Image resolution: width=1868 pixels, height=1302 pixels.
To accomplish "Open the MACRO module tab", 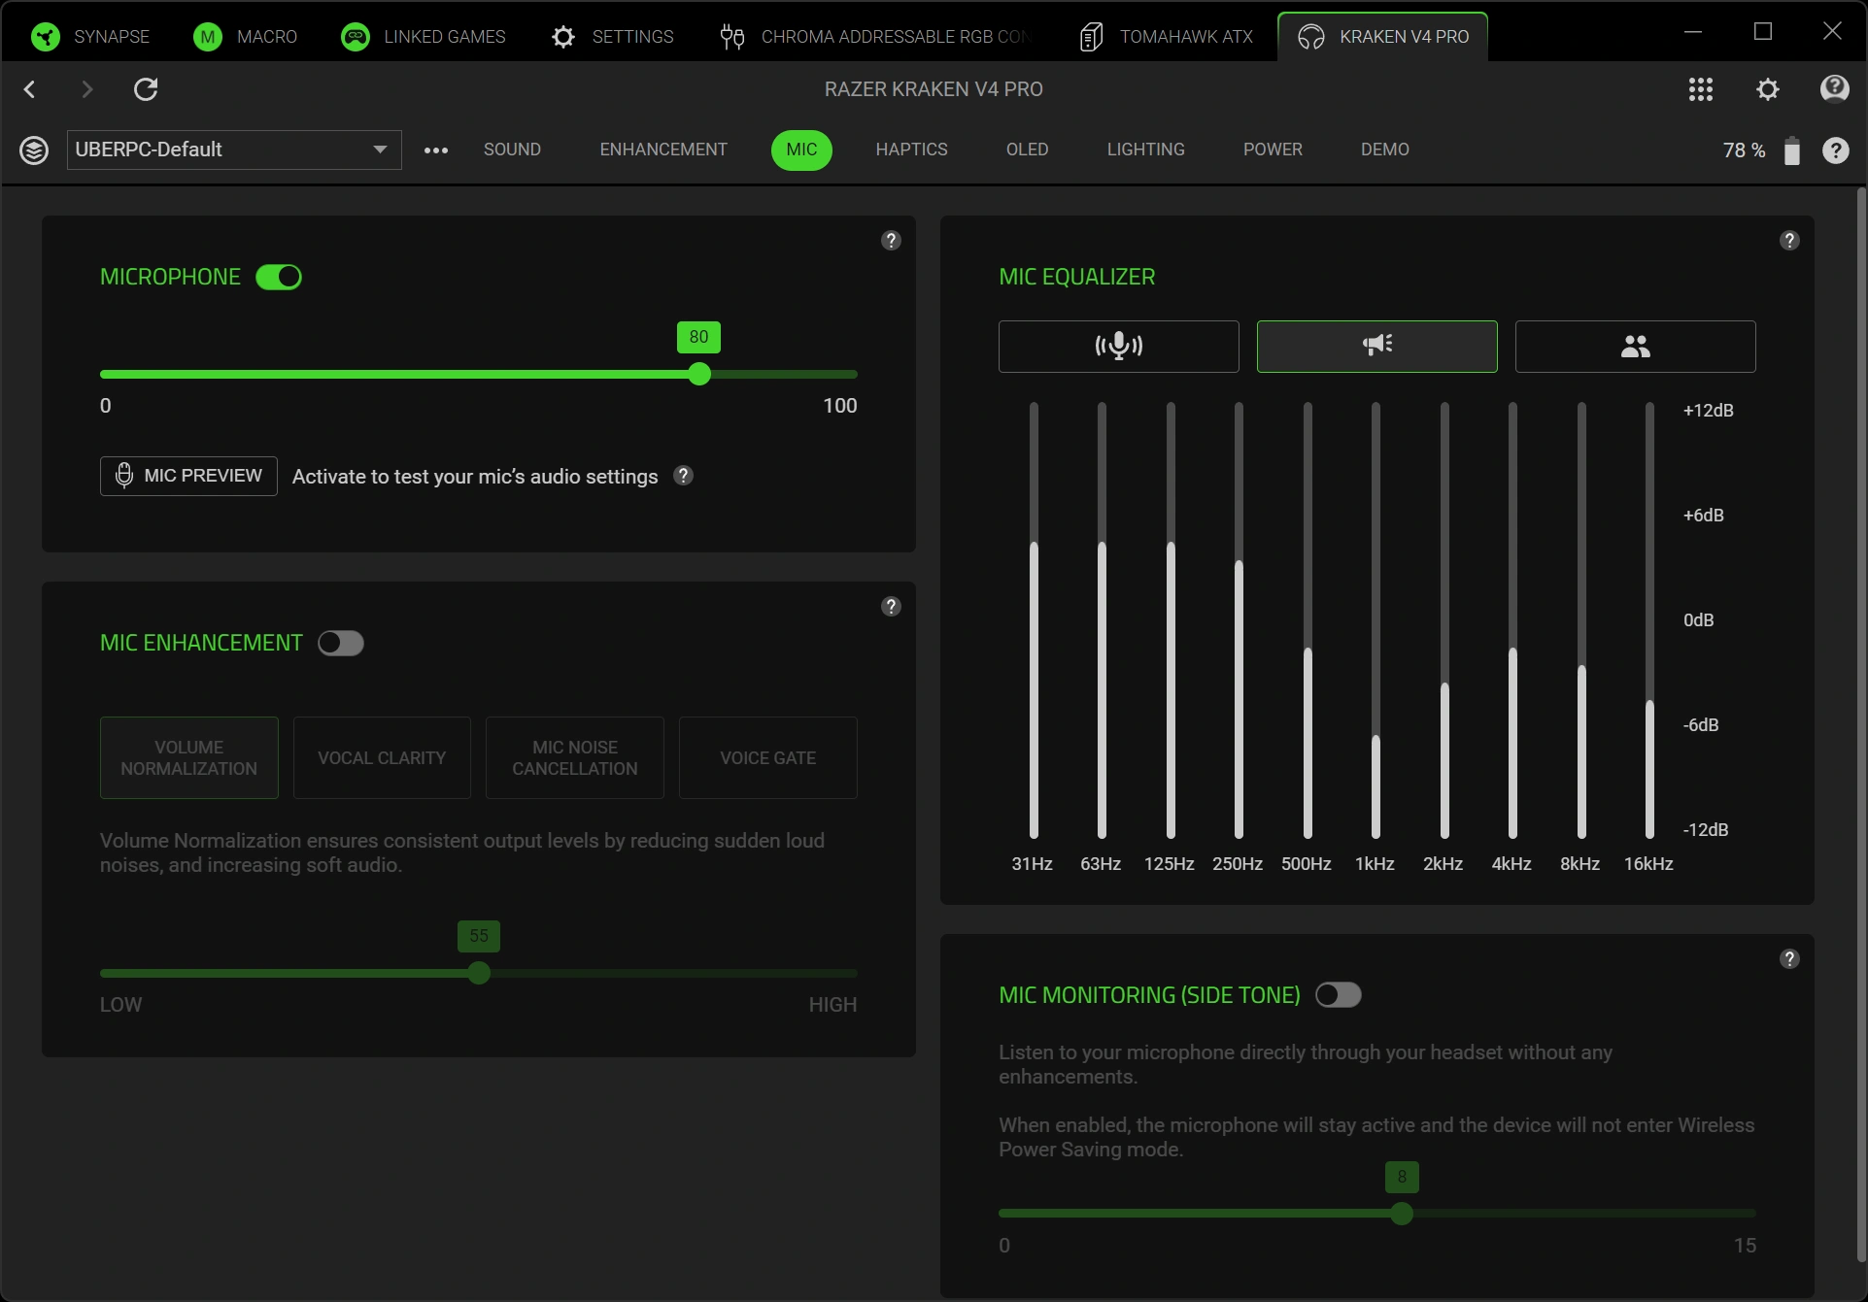I will pos(246,37).
